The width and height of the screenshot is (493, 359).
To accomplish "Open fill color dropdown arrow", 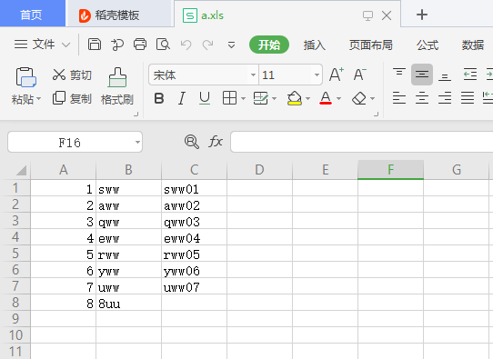I will 308,99.
